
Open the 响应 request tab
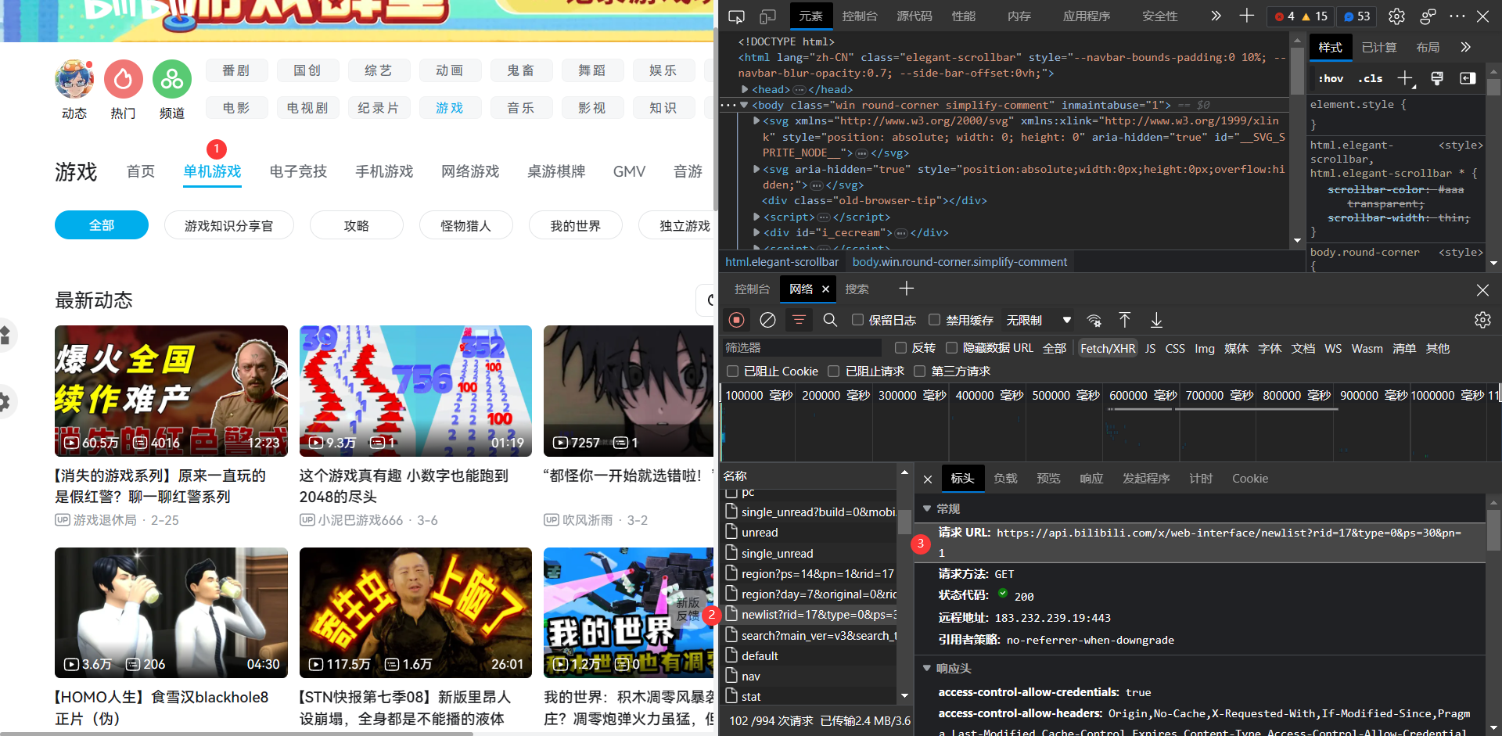(1091, 479)
